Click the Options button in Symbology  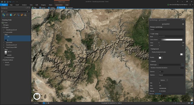tap(163, 80)
